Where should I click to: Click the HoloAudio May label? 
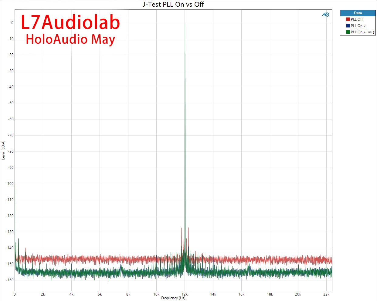click(70, 39)
